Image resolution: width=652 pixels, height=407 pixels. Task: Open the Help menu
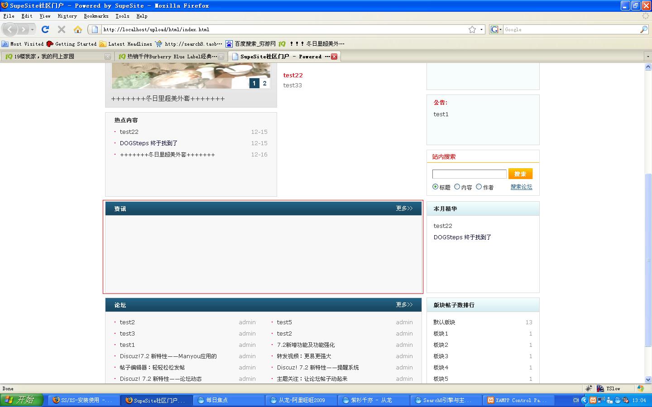(142, 16)
